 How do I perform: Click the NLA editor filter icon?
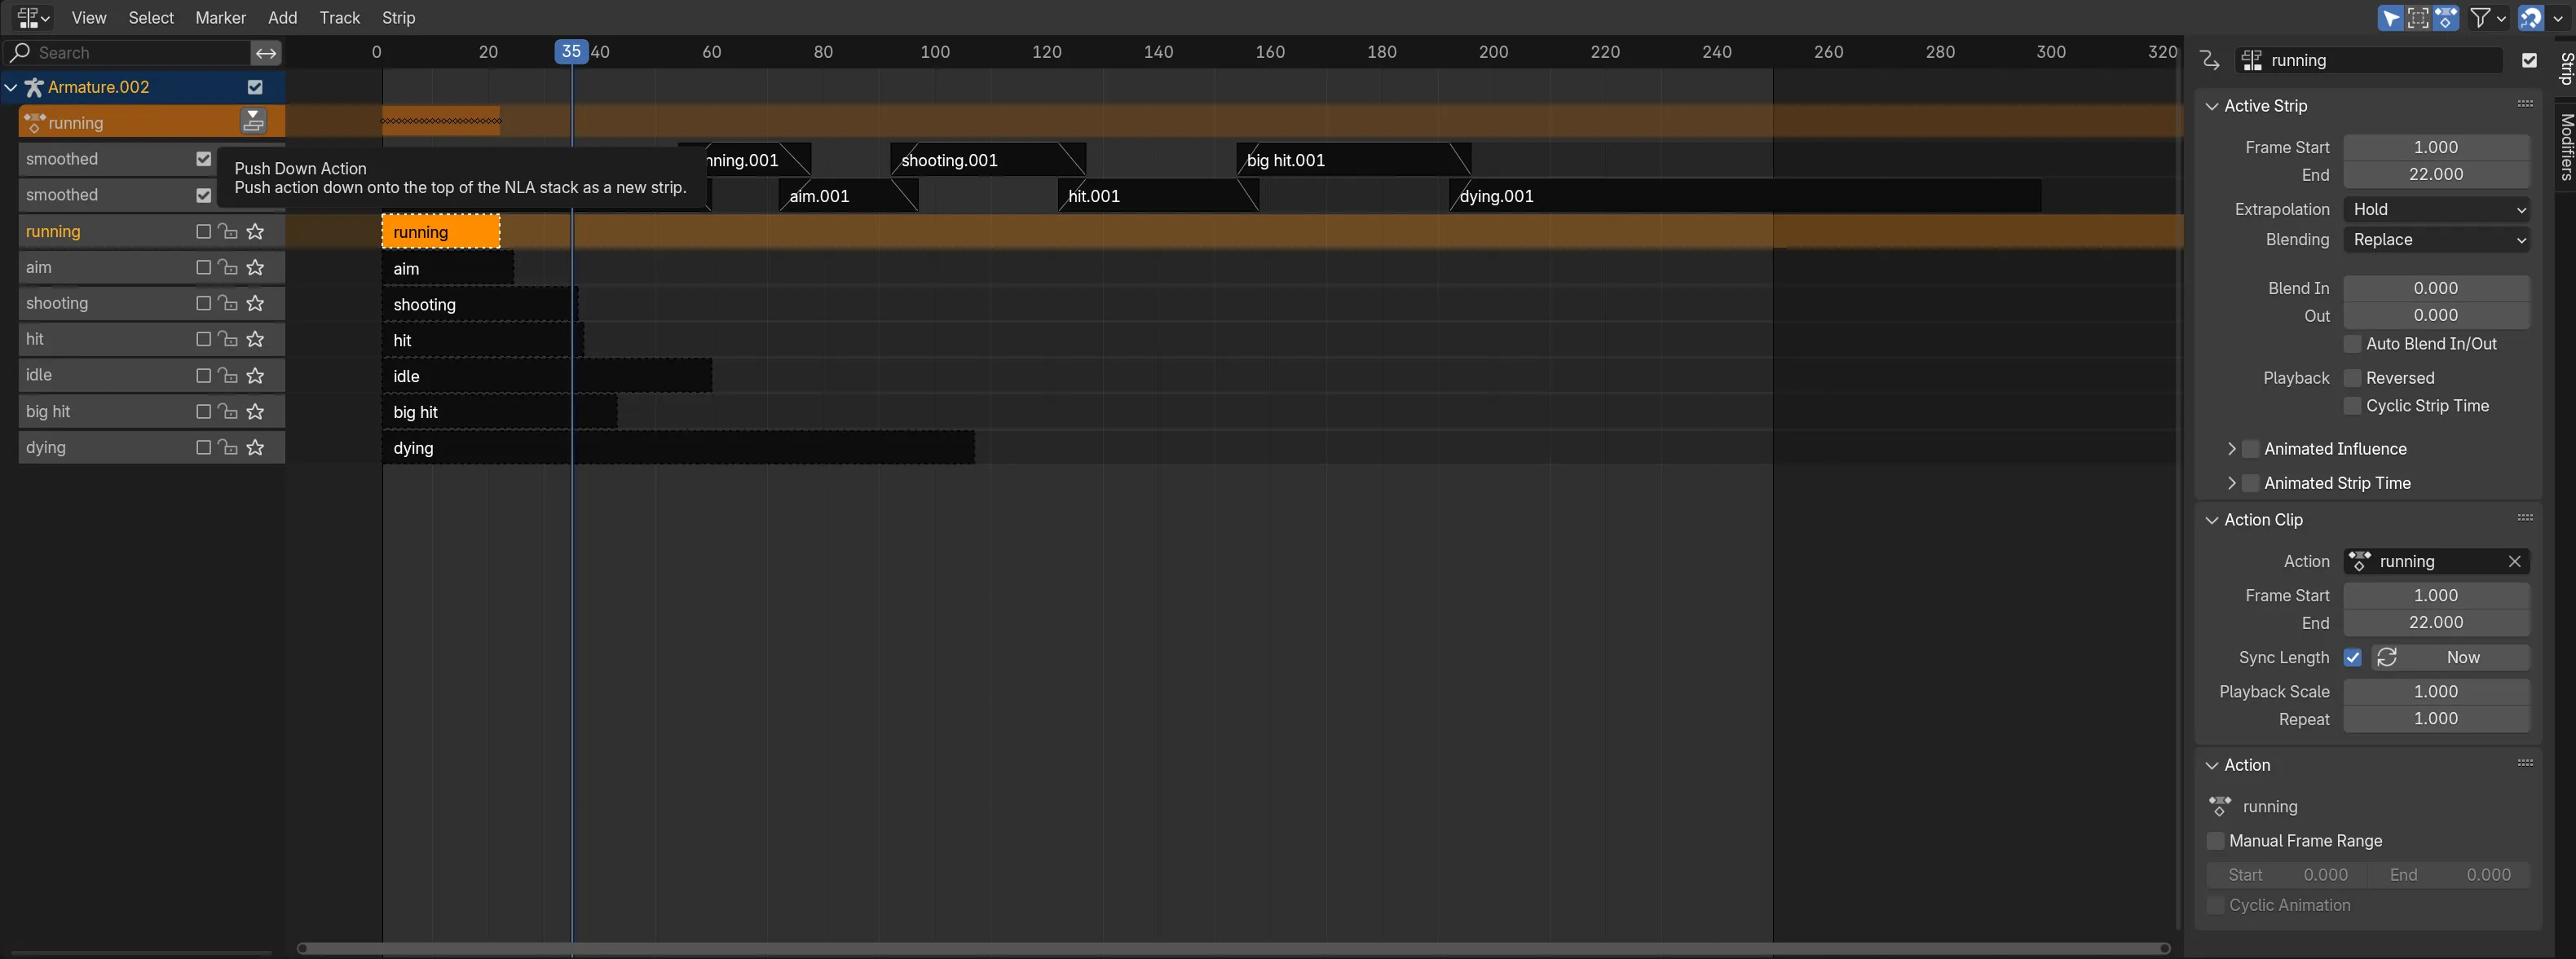[2472, 16]
